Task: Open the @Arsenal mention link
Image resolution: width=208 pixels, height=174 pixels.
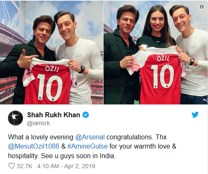Action: (90, 137)
